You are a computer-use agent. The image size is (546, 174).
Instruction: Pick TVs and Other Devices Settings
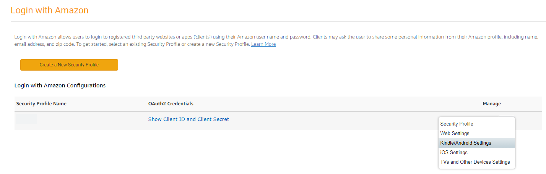[475, 162]
